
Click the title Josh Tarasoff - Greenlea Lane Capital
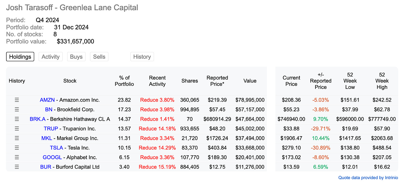tap(72, 7)
